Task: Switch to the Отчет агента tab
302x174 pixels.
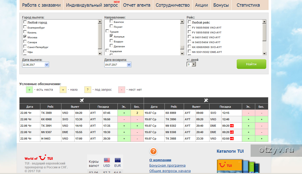Action: point(136,5)
